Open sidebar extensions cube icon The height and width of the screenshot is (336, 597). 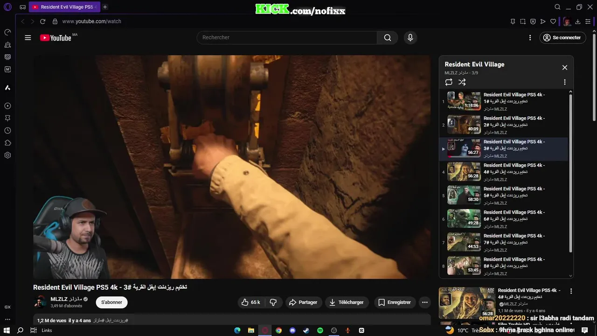pos(7,143)
